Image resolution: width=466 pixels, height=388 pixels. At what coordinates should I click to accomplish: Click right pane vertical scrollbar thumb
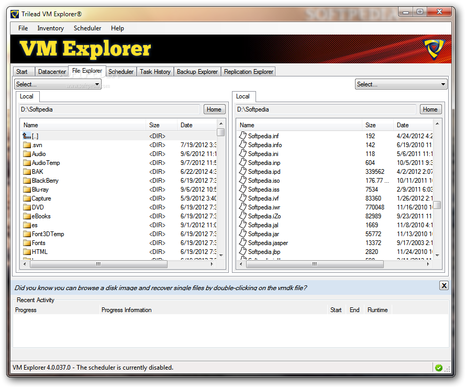[437, 205]
